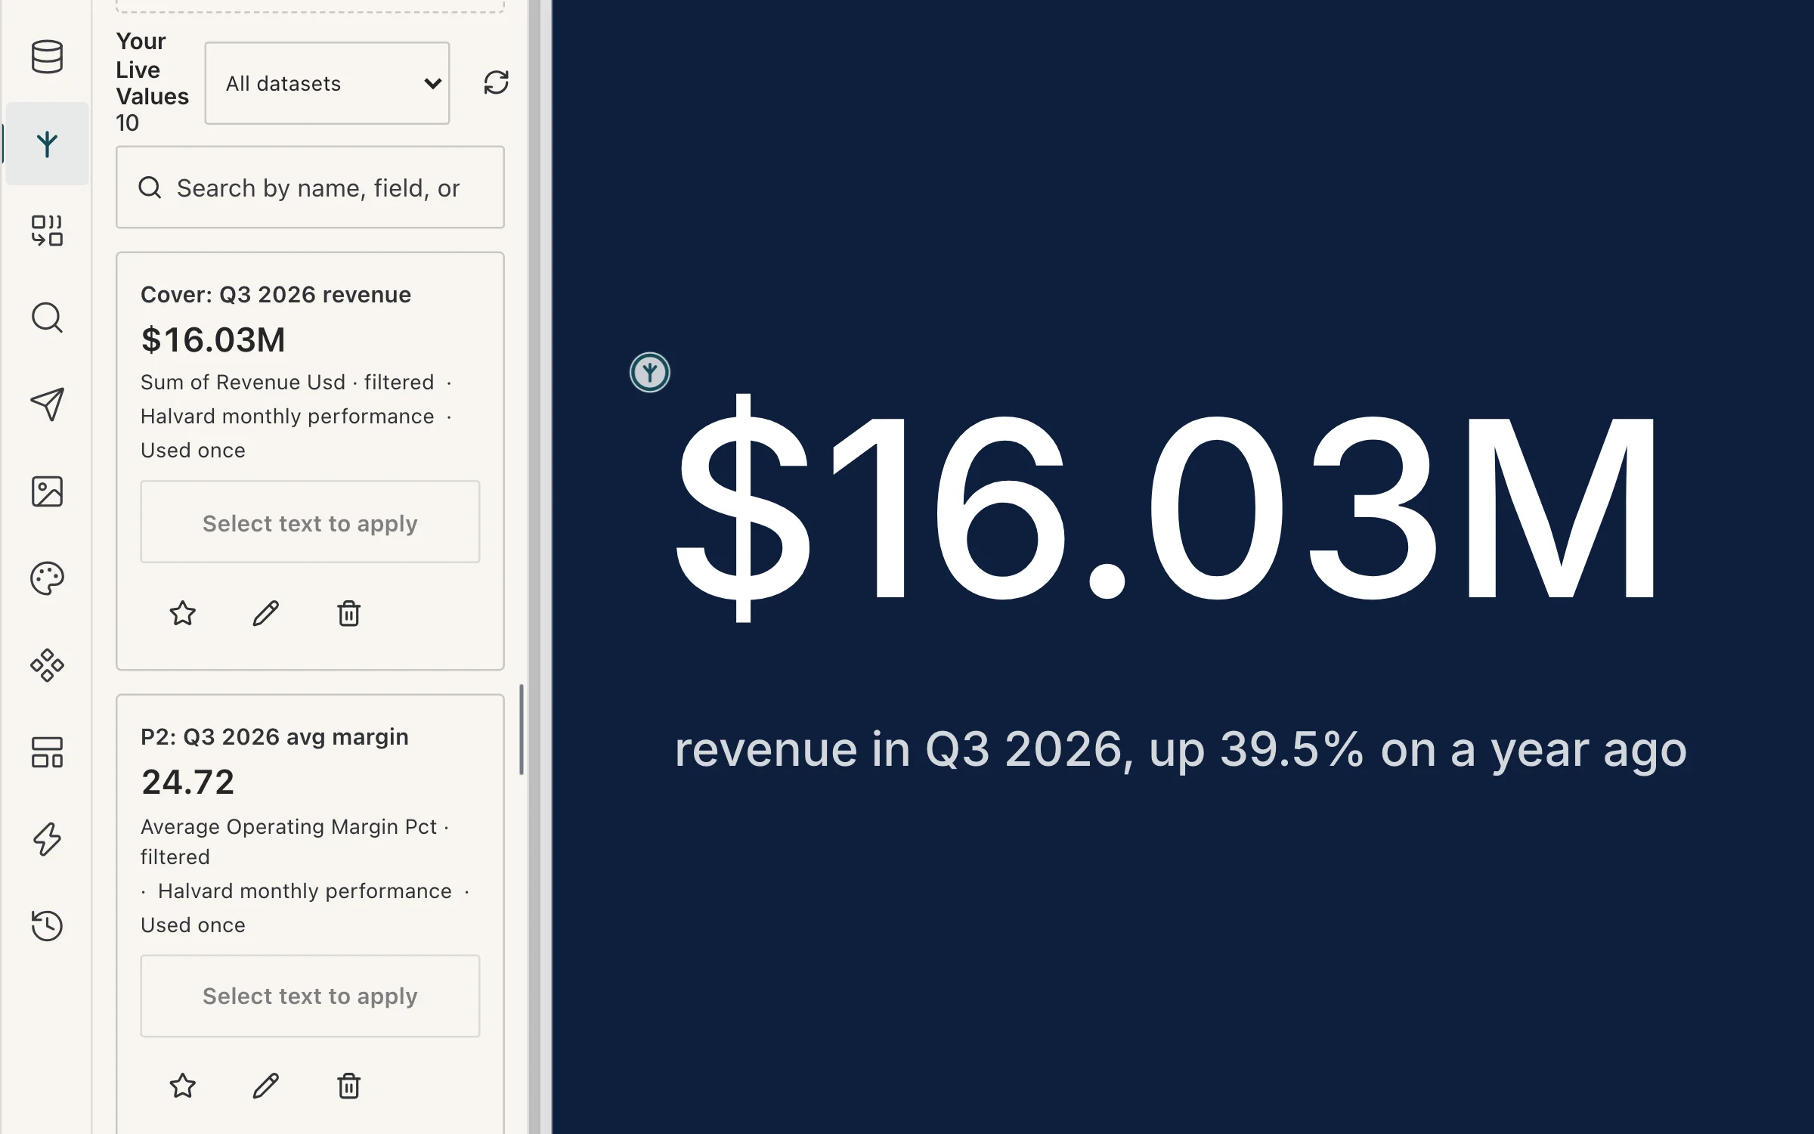This screenshot has width=1814, height=1134.
Task: Open the All datasets dropdown
Action: coord(327,83)
